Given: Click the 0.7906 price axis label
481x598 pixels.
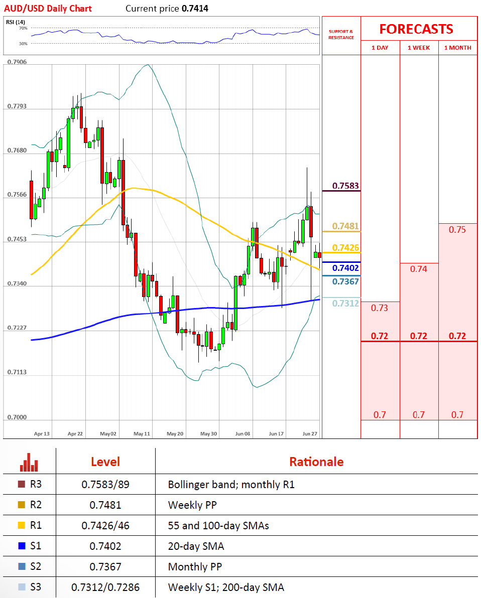Looking at the screenshot, I should coord(17,62).
